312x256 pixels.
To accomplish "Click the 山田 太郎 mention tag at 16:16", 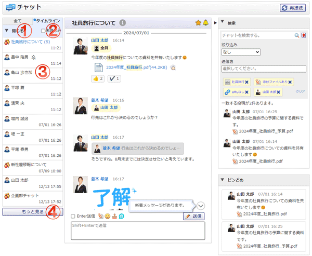I will click(x=106, y=107).
